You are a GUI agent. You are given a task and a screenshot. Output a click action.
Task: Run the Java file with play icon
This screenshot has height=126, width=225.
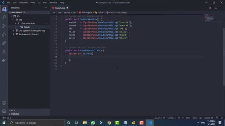point(210,8)
